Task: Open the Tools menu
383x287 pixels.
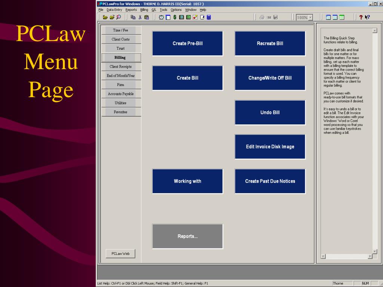Action: click(x=163, y=10)
